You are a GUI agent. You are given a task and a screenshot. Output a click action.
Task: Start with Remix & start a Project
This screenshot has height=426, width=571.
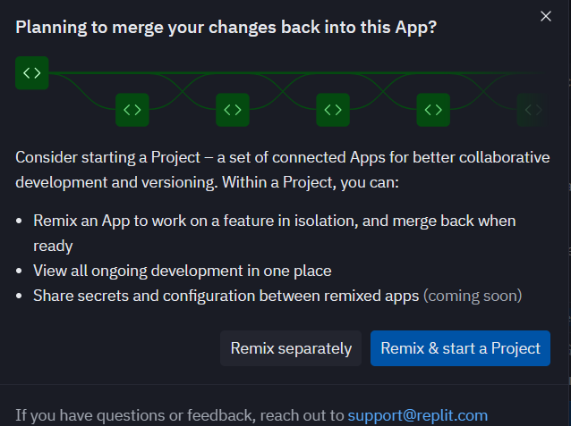point(460,348)
